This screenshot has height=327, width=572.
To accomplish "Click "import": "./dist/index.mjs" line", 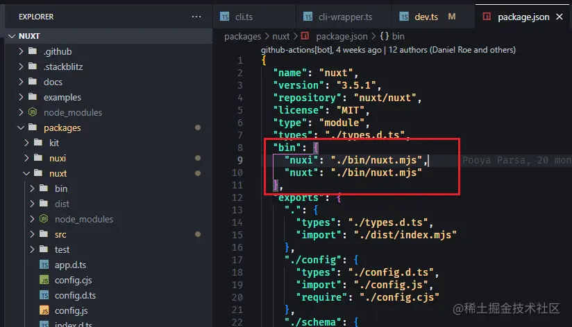I will pos(376,235).
